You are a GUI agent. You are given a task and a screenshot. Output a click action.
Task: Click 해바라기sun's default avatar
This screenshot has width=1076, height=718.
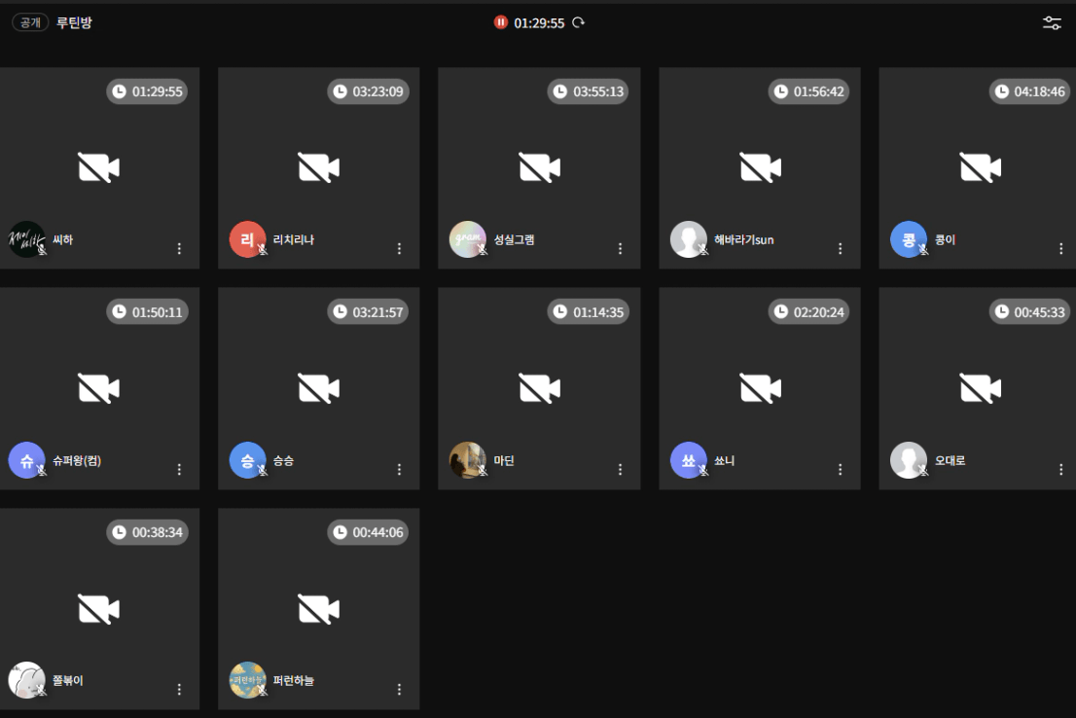(688, 239)
